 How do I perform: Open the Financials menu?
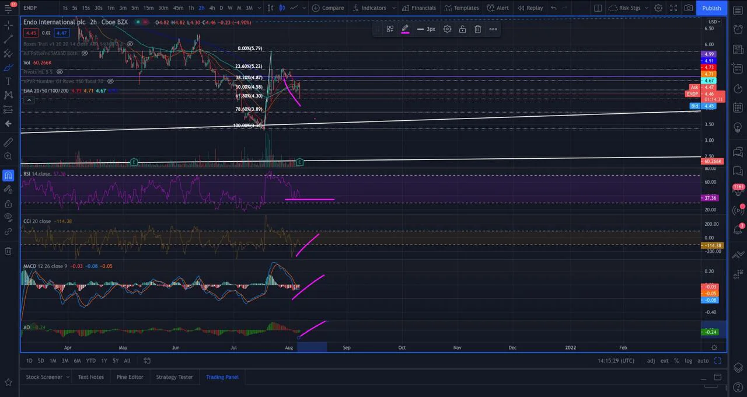[419, 8]
